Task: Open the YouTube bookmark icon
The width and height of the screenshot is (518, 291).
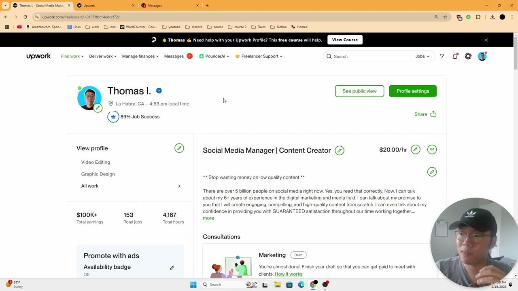Action: click(x=19, y=27)
